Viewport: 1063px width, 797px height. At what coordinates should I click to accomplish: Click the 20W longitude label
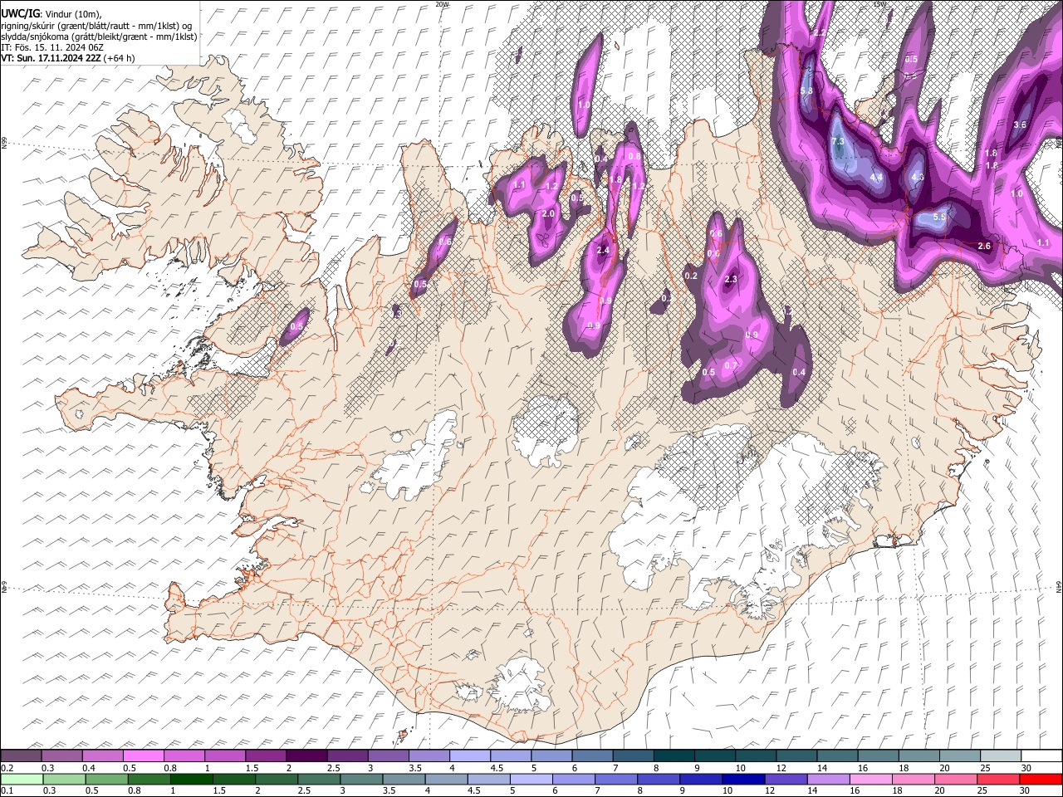[442, 4]
